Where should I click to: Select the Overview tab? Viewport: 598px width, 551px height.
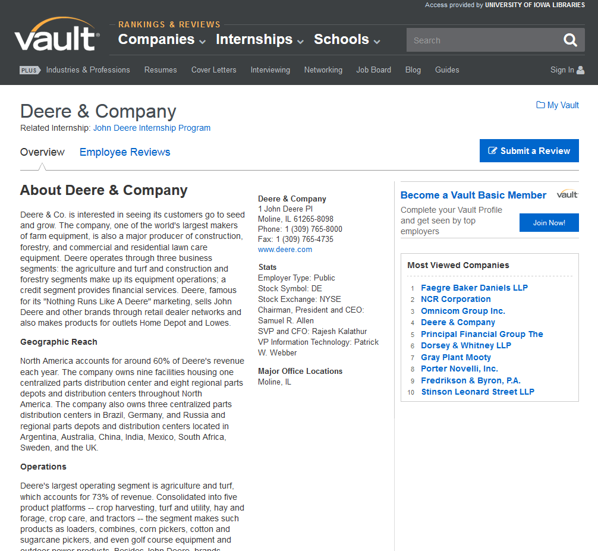pyautogui.click(x=42, y=152)
